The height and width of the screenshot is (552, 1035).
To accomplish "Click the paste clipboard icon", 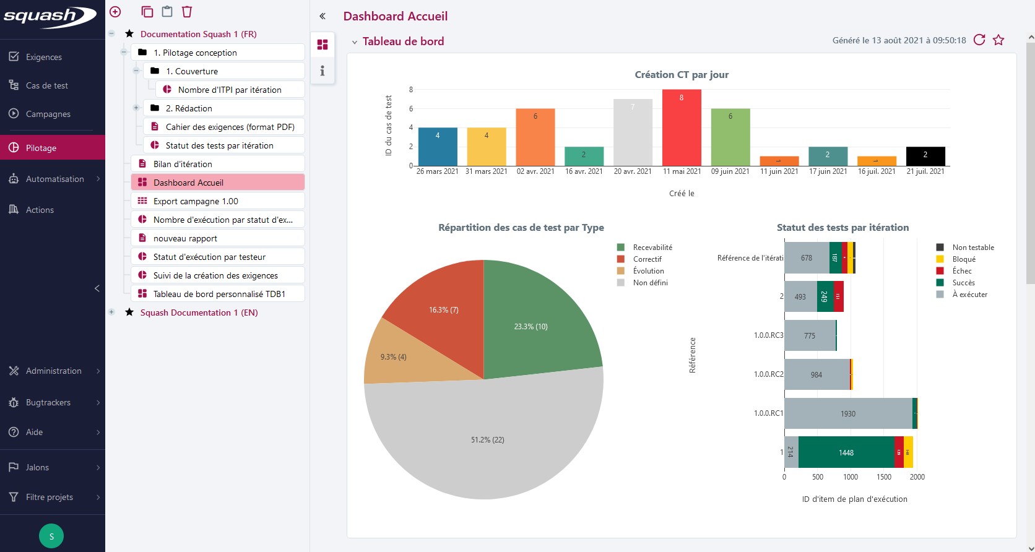I will 167,12.
